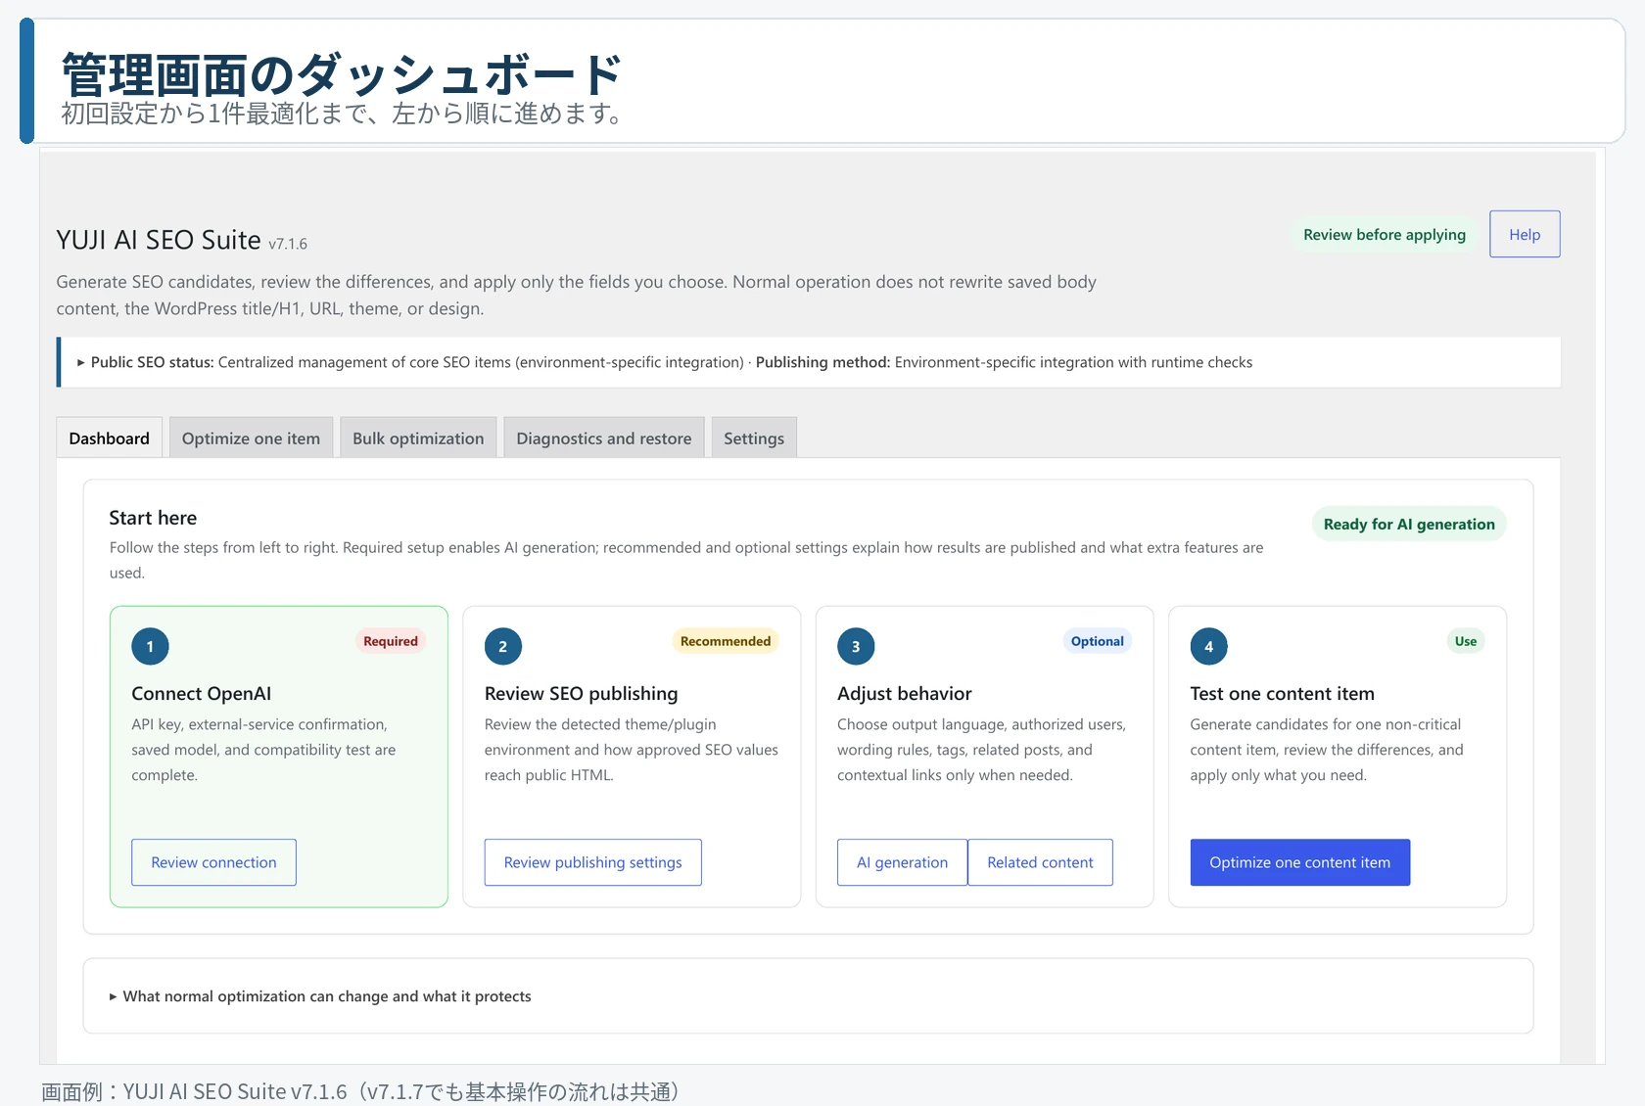Click the Required badge on Connect OpenAI
The width and height of the screenshot is (1645, 1106).
390,641
